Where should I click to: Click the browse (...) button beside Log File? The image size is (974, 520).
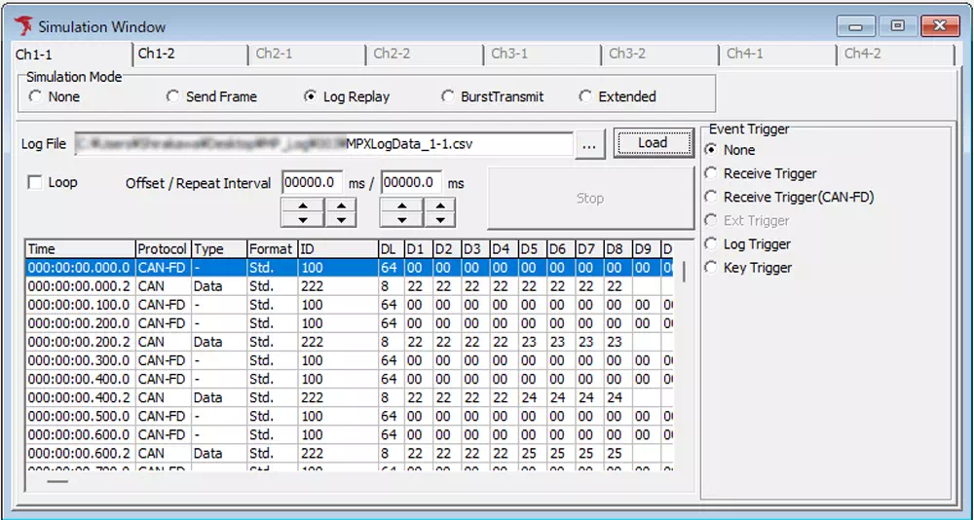pyautogui.click(x=588, y=144)
